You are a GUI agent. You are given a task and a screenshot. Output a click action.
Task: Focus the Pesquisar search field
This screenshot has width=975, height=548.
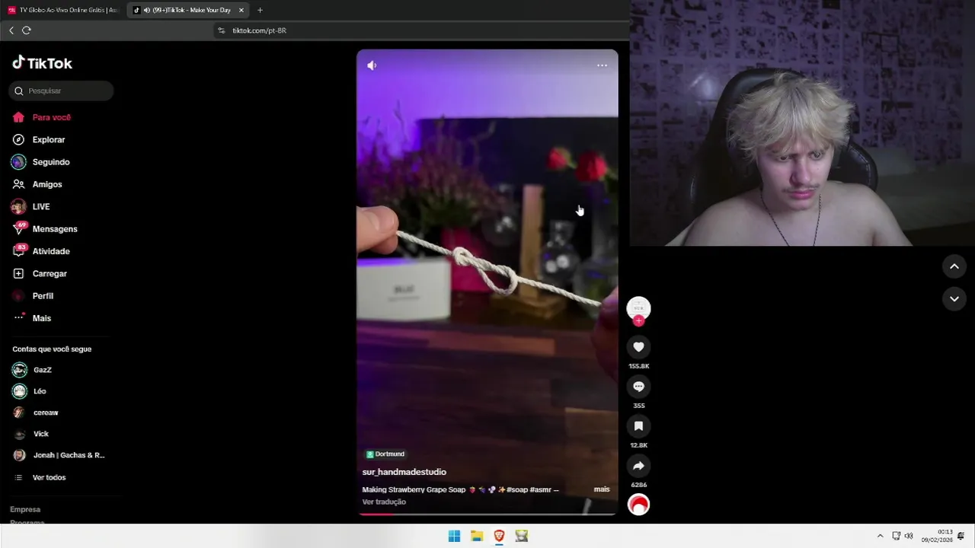pyautogui.click(x=61, y=91)
